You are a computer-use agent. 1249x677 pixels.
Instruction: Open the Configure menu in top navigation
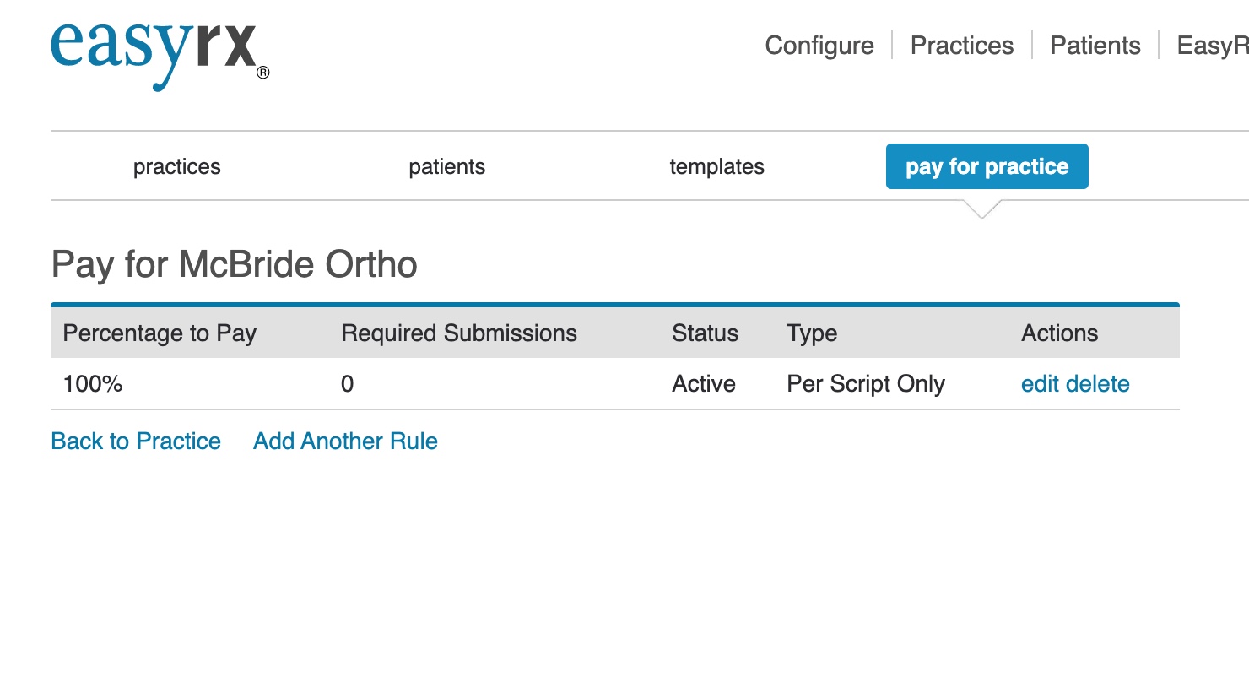click(x=819, y=46)
